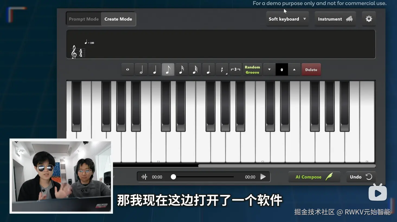Screen dimensions: 397x222
Task: Select the half note icon
Action: pyautogui.click(x=141, y=69)
